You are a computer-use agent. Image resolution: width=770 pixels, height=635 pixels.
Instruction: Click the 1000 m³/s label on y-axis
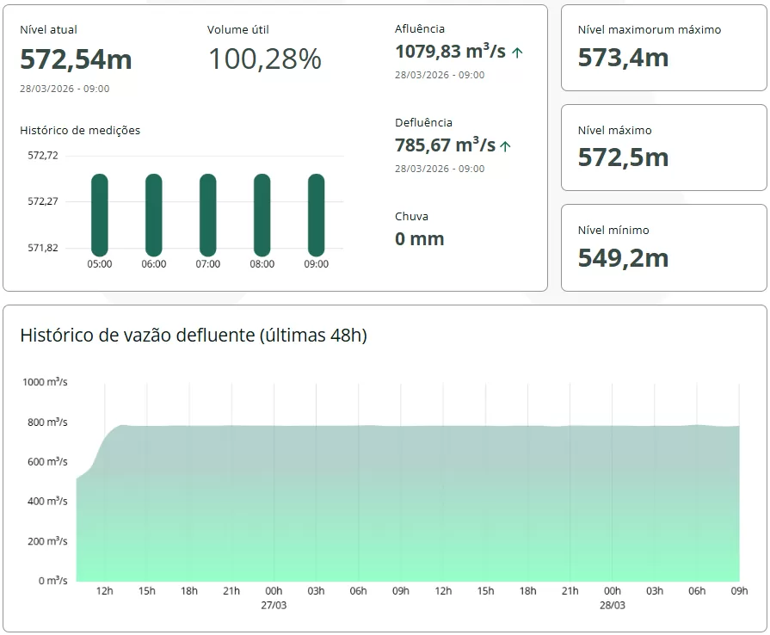tap(45, 381)
